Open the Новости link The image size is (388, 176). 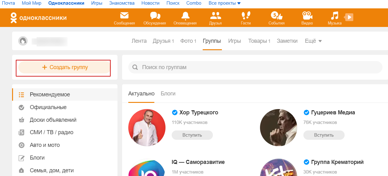tap(150, 3)
